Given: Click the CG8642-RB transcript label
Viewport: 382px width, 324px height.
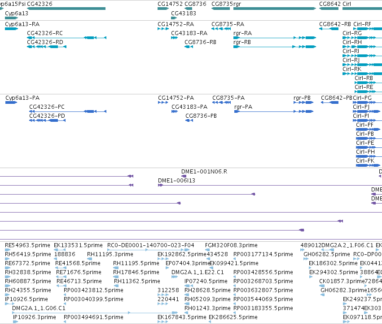Looking at the screenshot, I should (335, 24).
